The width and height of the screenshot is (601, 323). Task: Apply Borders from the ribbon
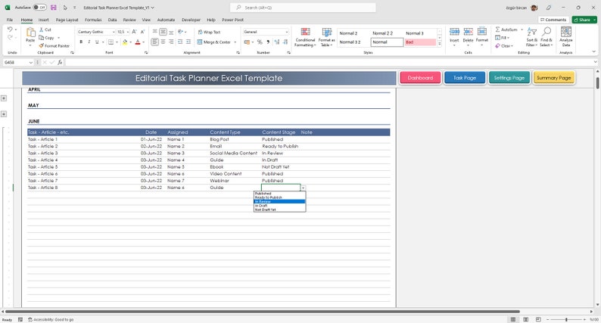coord(111,42)
